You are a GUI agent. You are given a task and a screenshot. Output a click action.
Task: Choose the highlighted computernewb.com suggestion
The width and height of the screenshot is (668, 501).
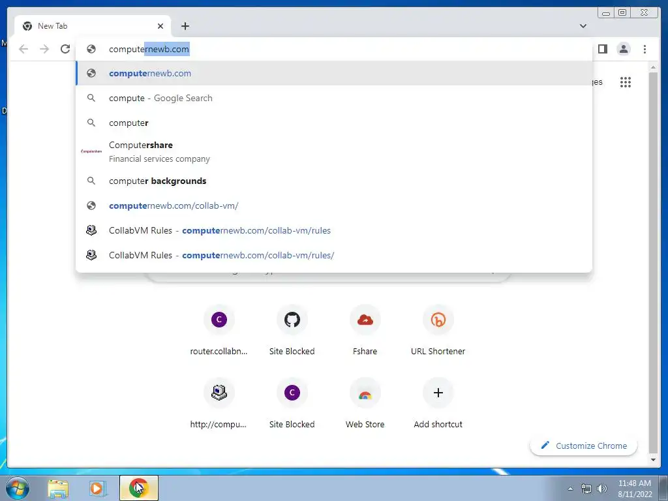click(x=334, y=73)
